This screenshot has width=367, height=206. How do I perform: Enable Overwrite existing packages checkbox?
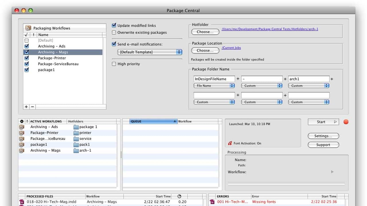point(114,32)
